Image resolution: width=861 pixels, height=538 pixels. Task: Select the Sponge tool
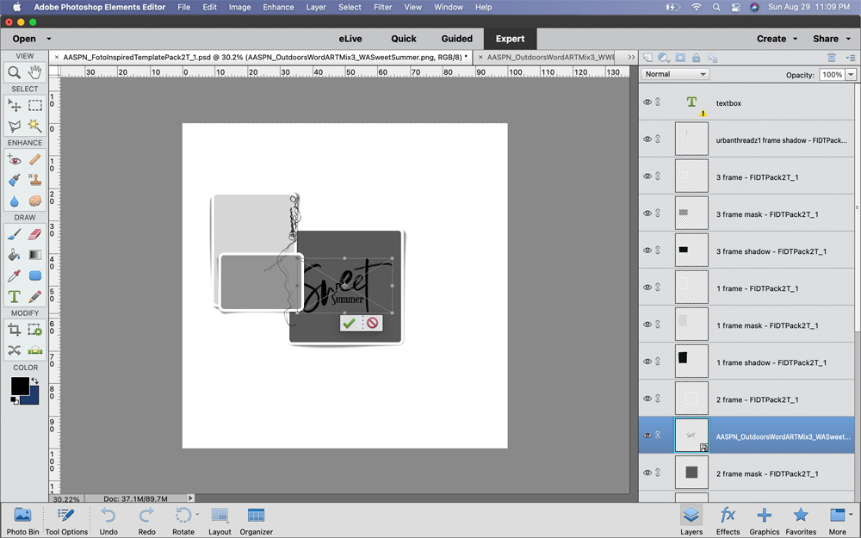click(35, 201)
